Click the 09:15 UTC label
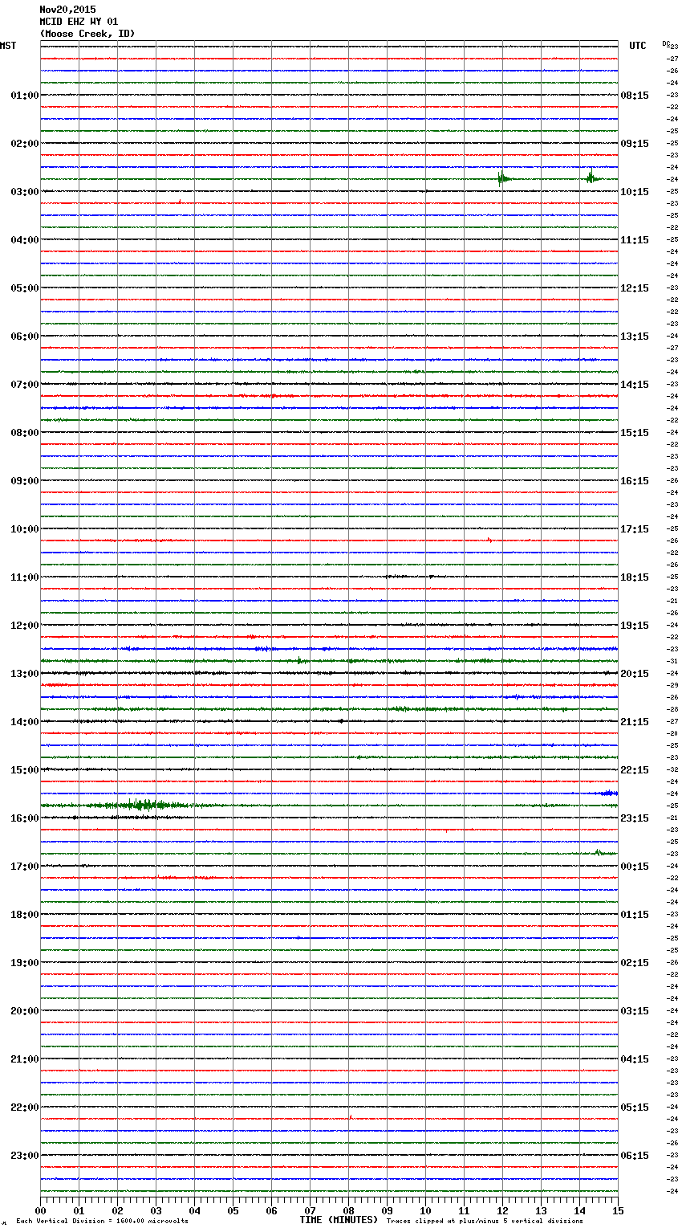The width and height of the screenshot is (682, 1232). 635,144
